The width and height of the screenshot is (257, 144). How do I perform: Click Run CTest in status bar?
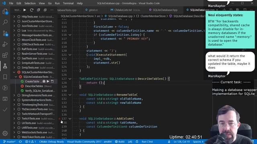tap(147, 142)
